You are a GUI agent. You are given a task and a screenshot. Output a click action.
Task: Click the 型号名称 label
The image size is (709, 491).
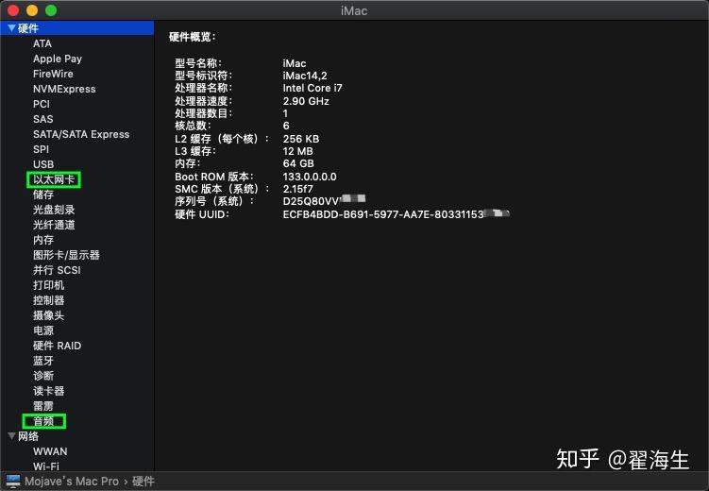(x=198, y=63)
